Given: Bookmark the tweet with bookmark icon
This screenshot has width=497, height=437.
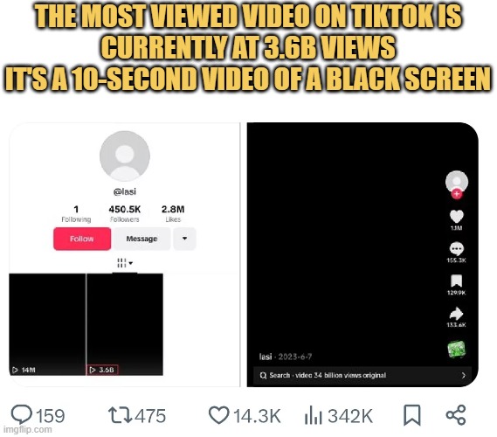Looking at the screenshot, I should [x=411, y=415].
